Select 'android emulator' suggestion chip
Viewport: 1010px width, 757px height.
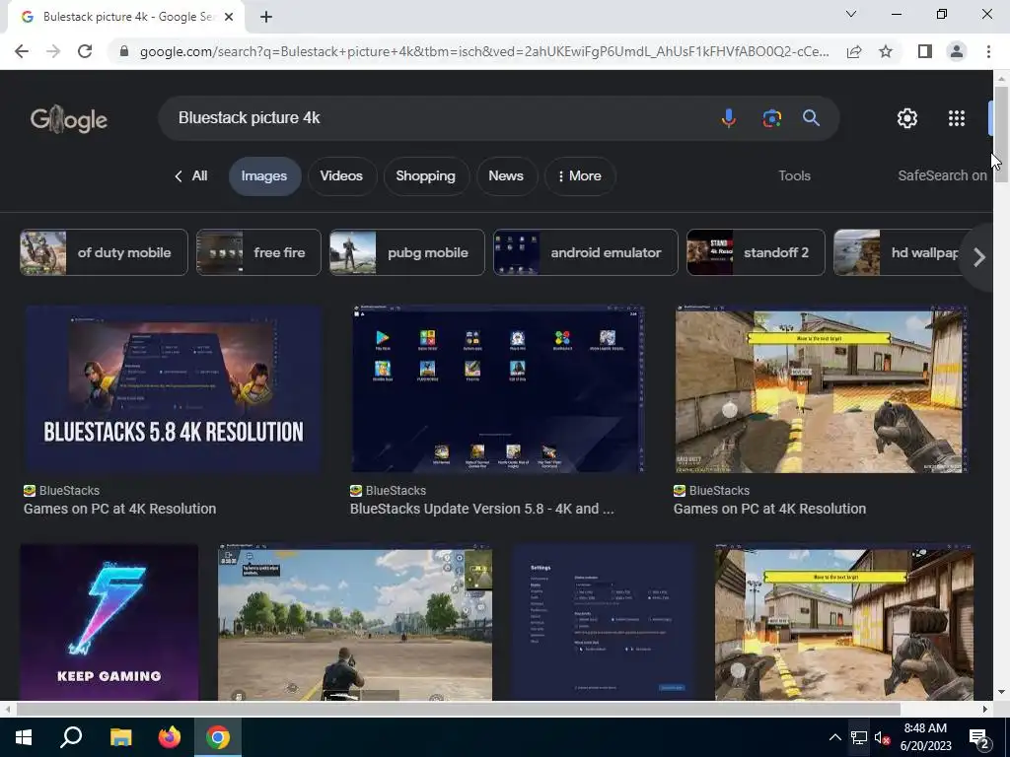pyautogui.click(x=586, y=252)
